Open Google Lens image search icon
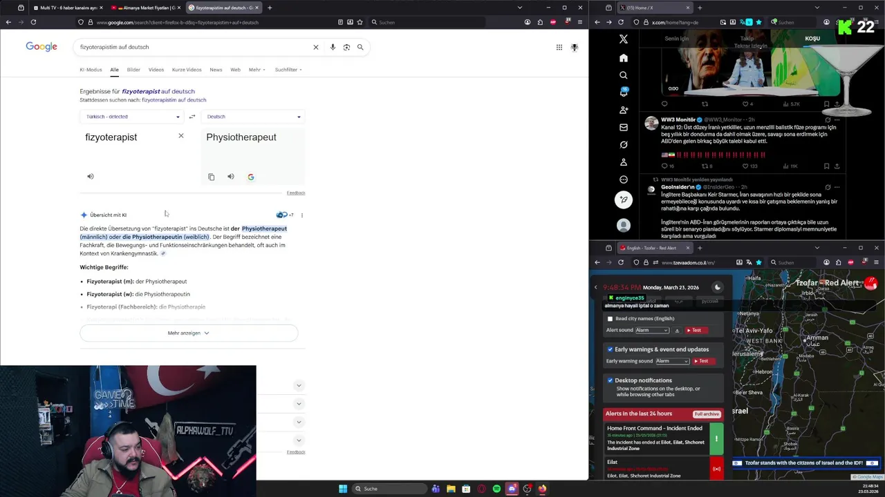 click(x=346, y=47)
